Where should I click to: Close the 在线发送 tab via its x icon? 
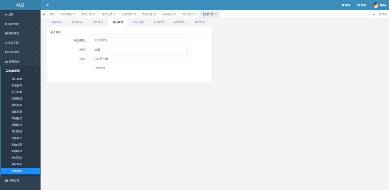215,14
